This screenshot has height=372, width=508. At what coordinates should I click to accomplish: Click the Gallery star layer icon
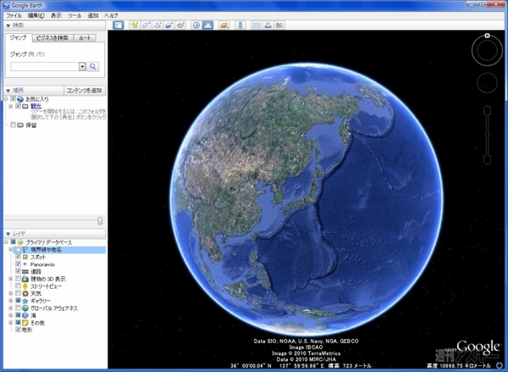[x=25, y=301]
